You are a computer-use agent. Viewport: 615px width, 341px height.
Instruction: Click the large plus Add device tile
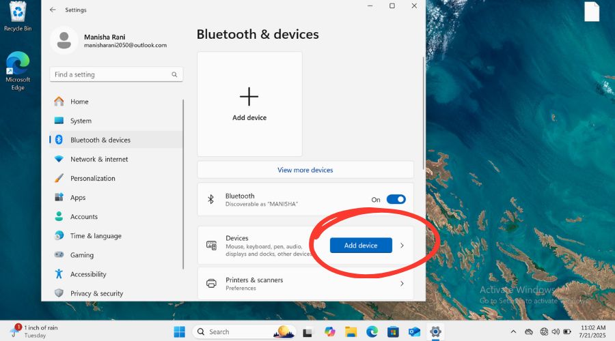[249, 104]
